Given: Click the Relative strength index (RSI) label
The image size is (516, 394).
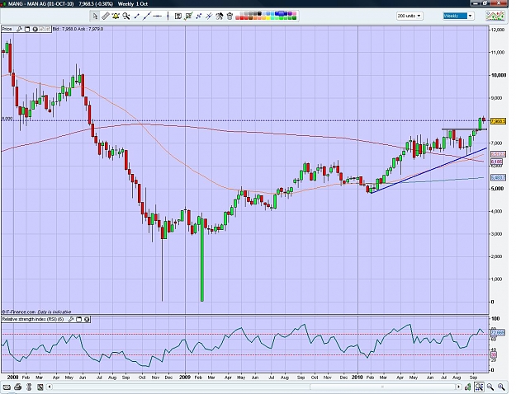Looking at the screenshot, I should [x=33, y=319].
